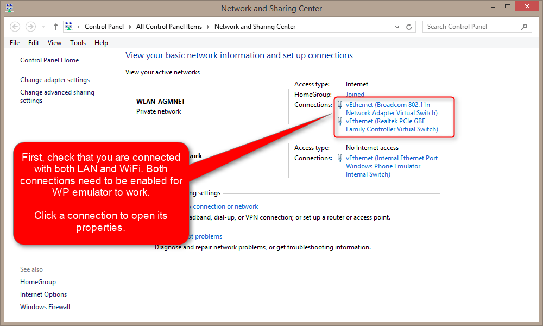Click the Back navigation arrow

(x=15, y=27)
